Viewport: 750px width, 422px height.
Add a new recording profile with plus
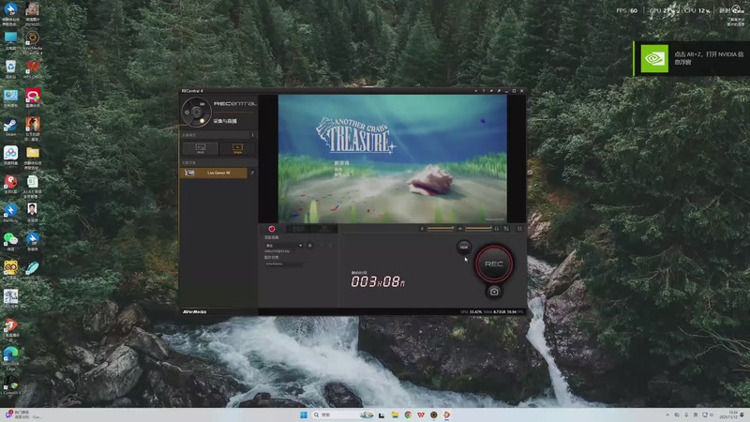[310, 246]
